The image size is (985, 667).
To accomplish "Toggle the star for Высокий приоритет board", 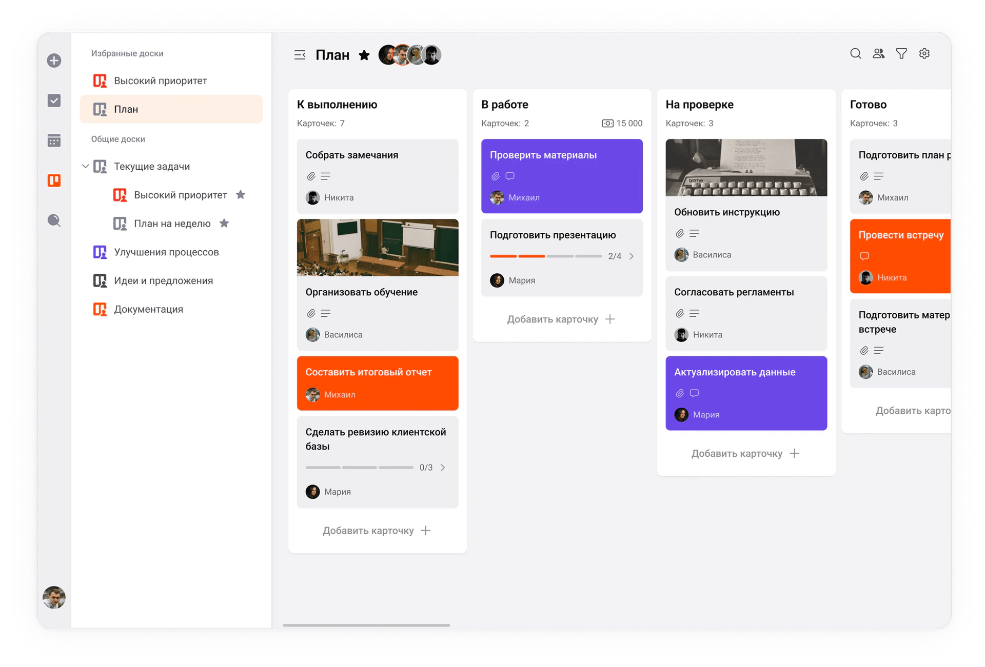I will coord(241,194).
